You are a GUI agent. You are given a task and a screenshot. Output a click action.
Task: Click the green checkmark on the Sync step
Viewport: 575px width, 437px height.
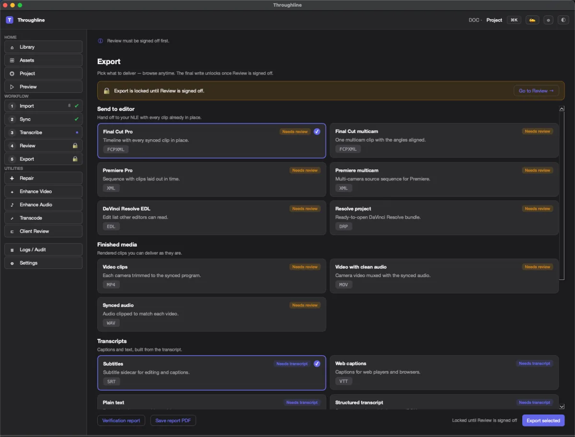[x=76, y=119]
